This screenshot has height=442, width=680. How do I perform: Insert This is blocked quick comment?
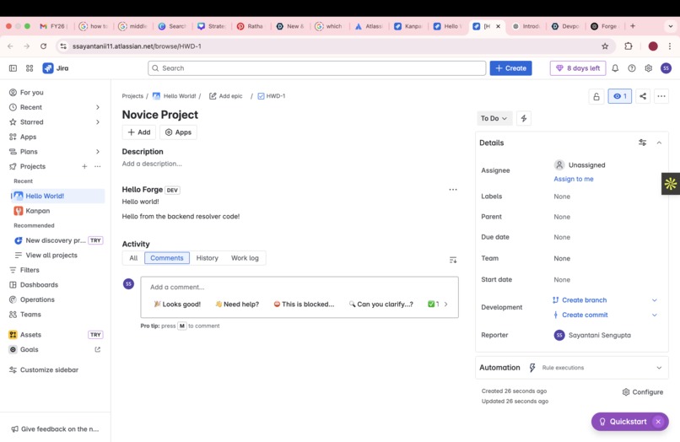(304, 304)
